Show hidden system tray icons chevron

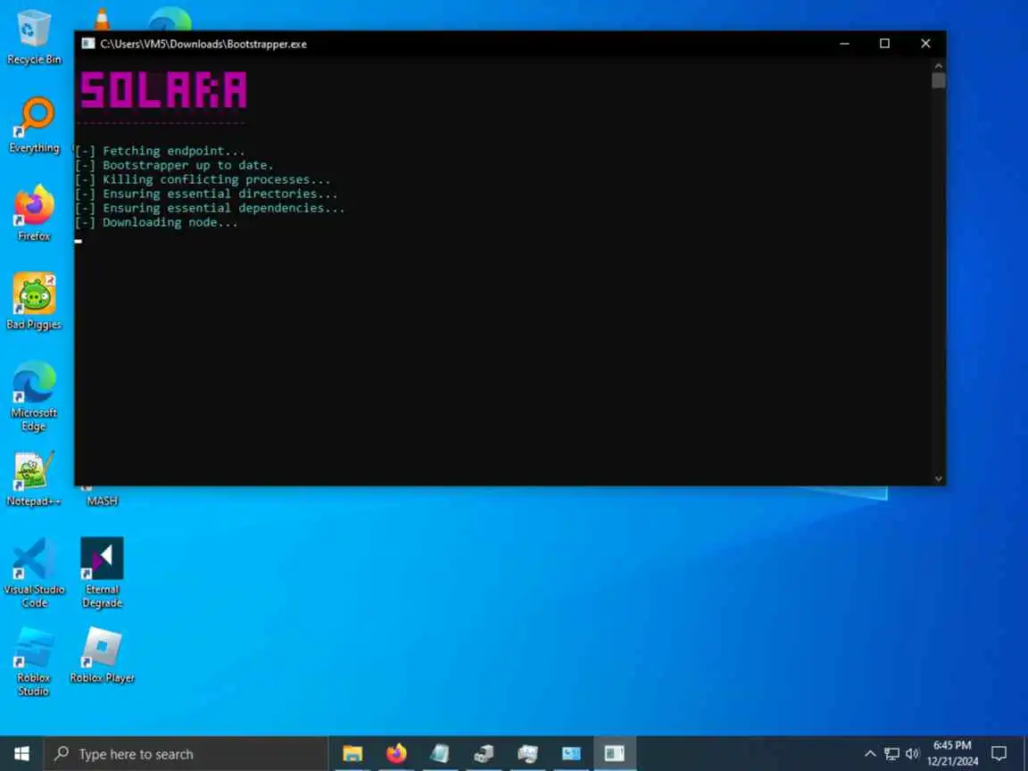870,754
